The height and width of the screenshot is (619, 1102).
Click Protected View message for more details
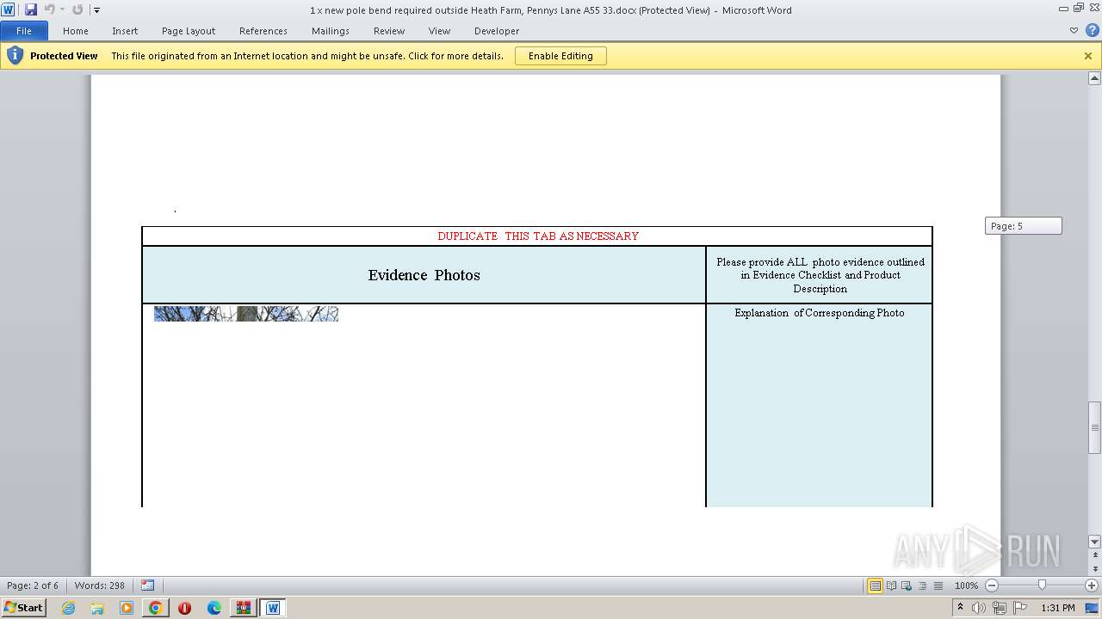(x=307, y=56)
